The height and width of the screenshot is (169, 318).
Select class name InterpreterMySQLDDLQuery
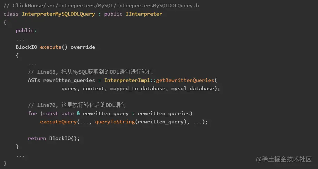pyautogui.click(x=58, y=14)
